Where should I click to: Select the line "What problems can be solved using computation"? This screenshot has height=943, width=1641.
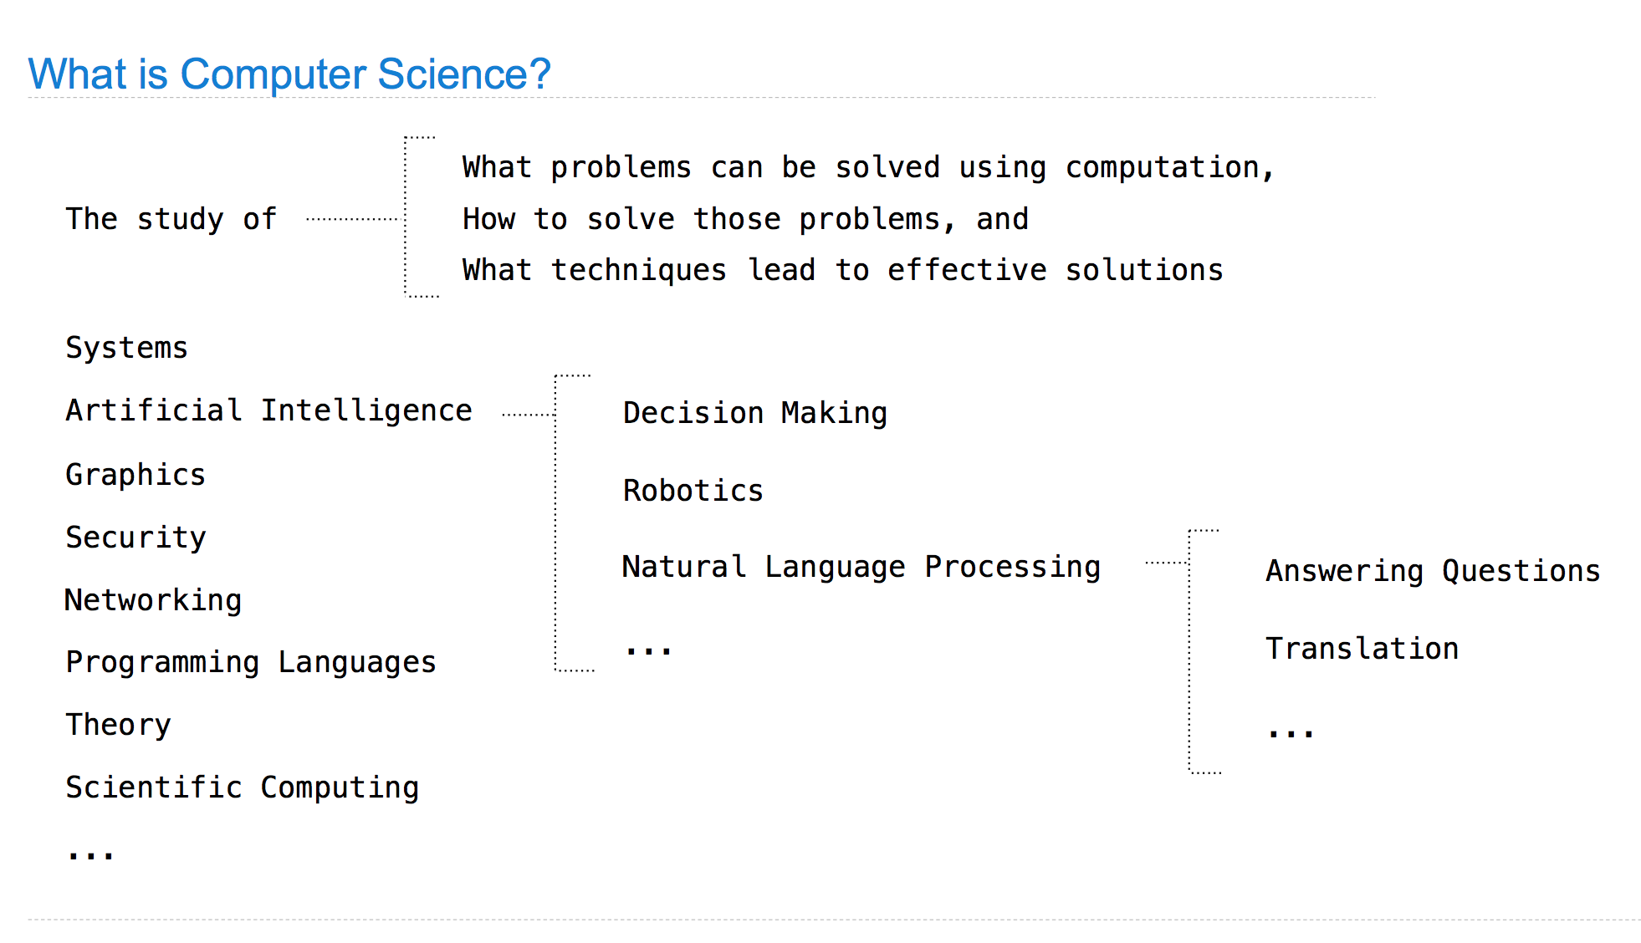pyautogui.click(x=867, y=168)
